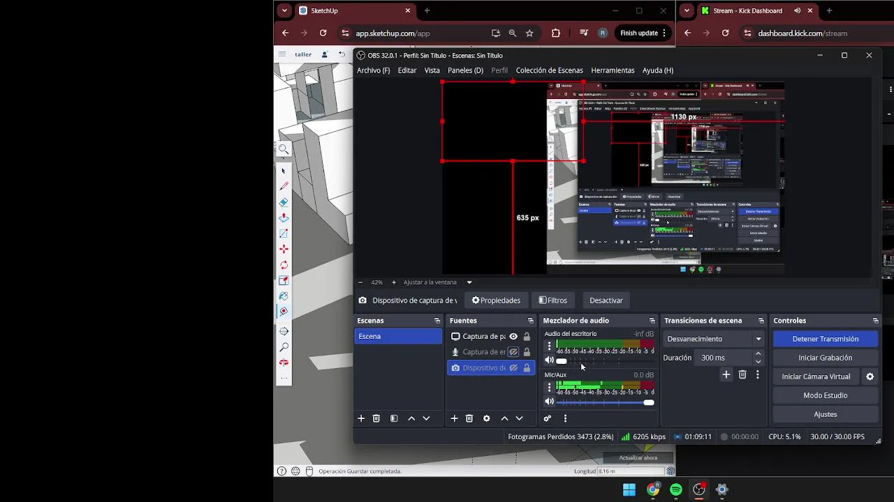The image size is (894, 502).
Task: Select the SketchUp Select arrow tool
Action: (284, 171)
